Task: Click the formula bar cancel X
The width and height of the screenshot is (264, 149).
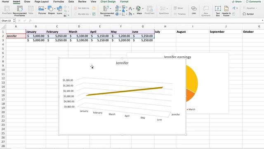Action: [x=19, y=21]
